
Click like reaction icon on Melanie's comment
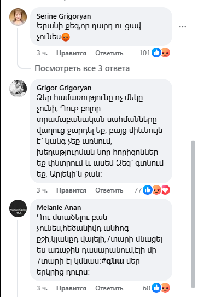tap(156, 288)
